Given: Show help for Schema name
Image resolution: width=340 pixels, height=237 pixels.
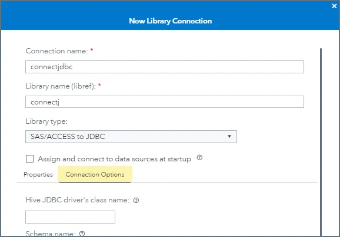Looking at the screenshot, I should 82,233.
